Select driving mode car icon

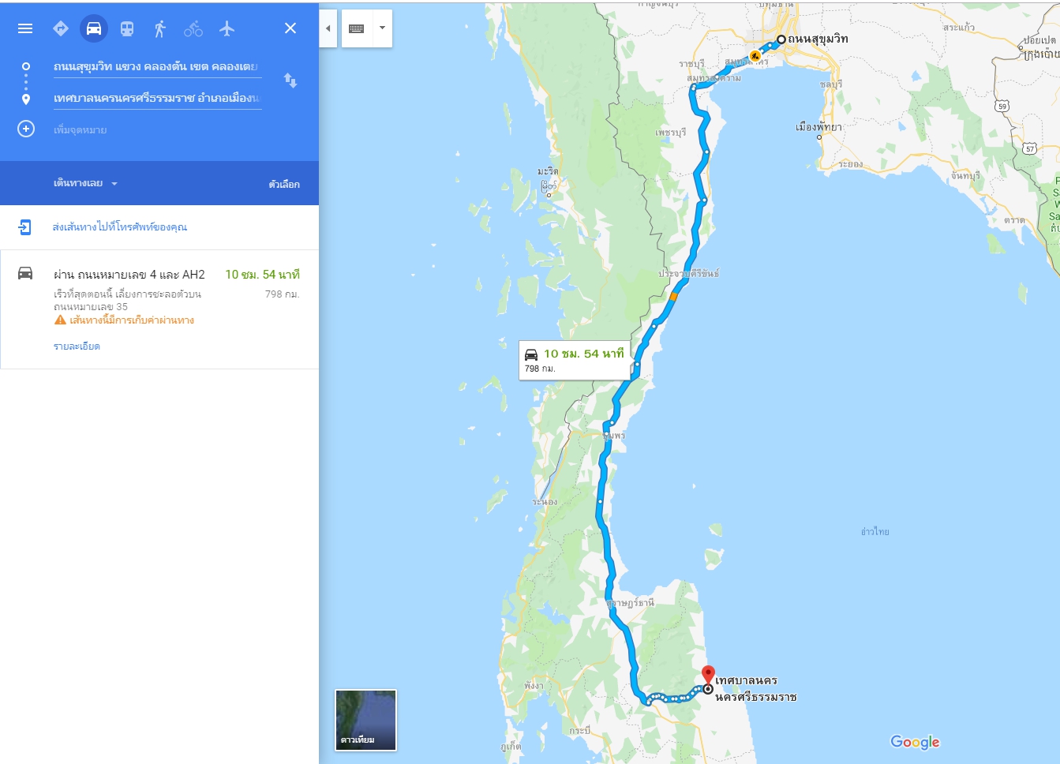tap(94, 28)
